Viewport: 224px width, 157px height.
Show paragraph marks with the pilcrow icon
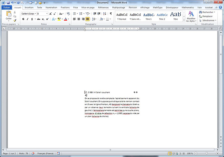click(111, 13)
